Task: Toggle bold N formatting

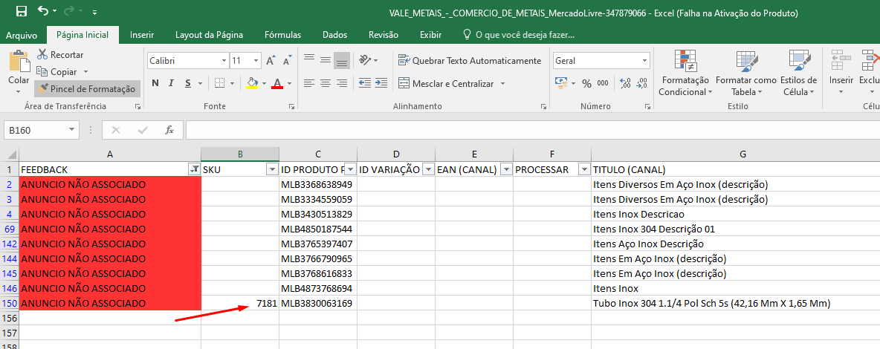Action: click(155, 83)
